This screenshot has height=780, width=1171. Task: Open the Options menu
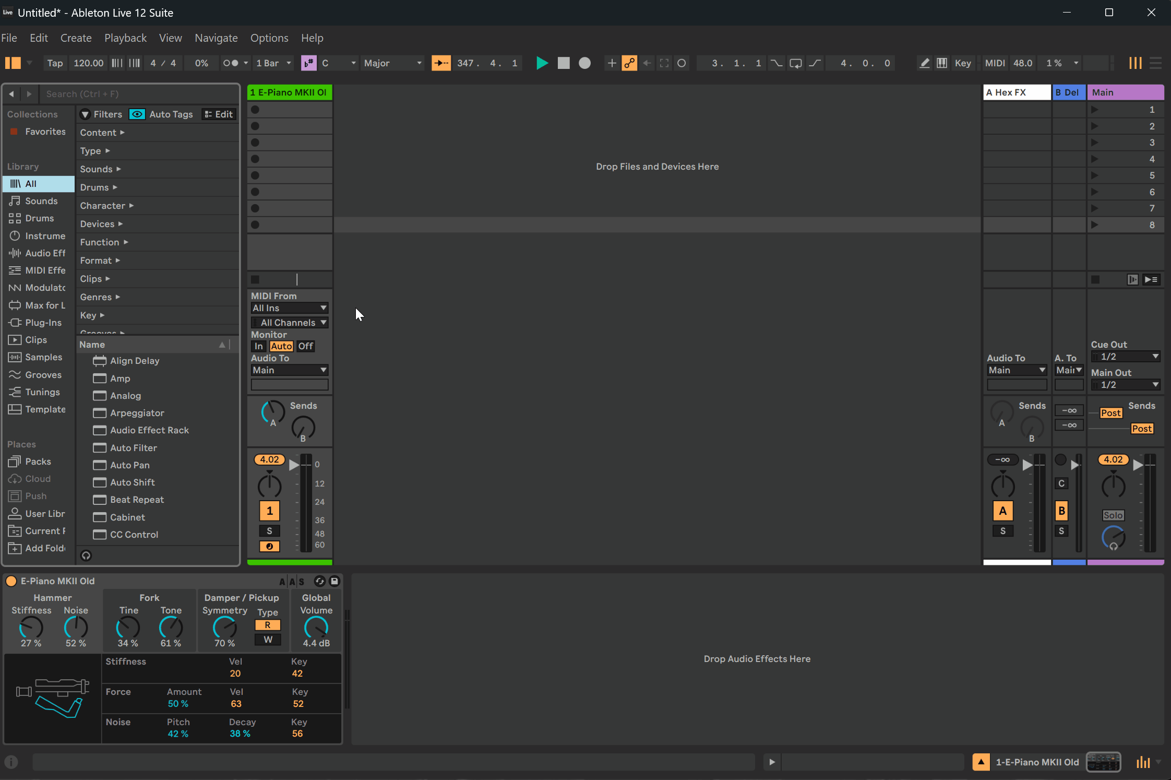[269, 38]
